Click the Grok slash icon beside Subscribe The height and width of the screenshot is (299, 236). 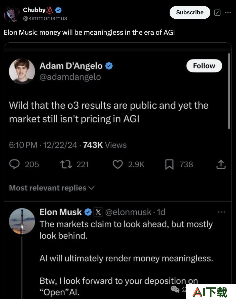click(217, 13)
